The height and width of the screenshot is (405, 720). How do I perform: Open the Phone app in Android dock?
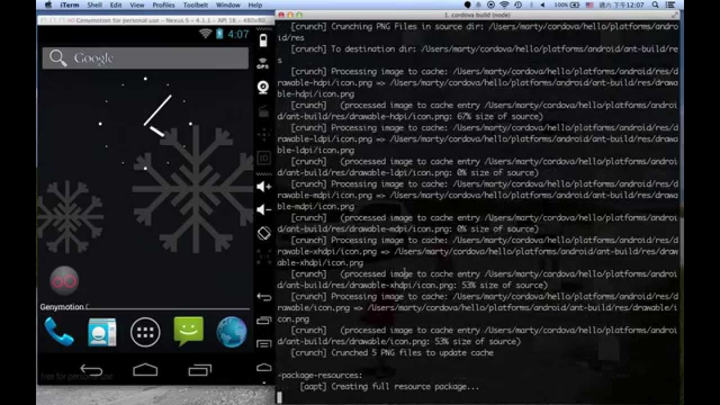click(59, 332)
